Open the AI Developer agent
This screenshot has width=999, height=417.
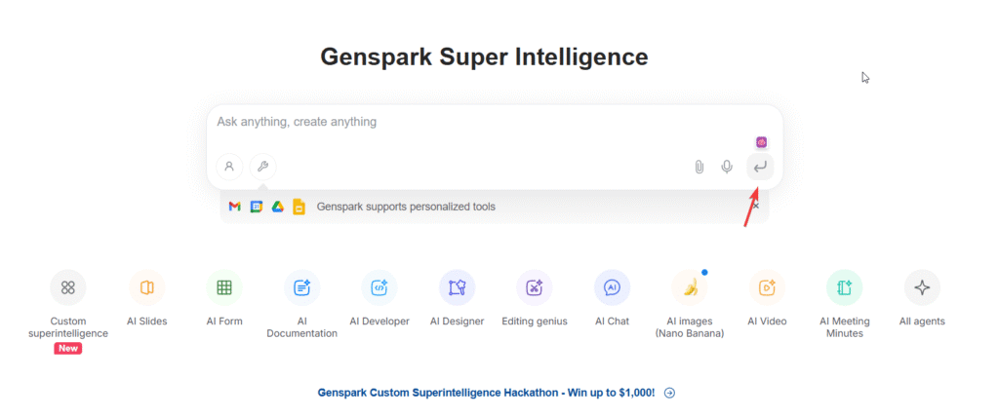coord(380,287)
